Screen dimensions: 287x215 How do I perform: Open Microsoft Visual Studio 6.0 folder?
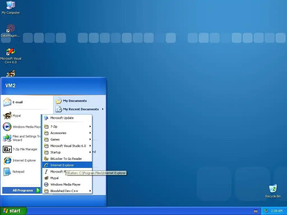[x=67, y=146]
